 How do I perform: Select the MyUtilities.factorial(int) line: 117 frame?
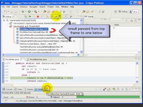pos(34,29)
